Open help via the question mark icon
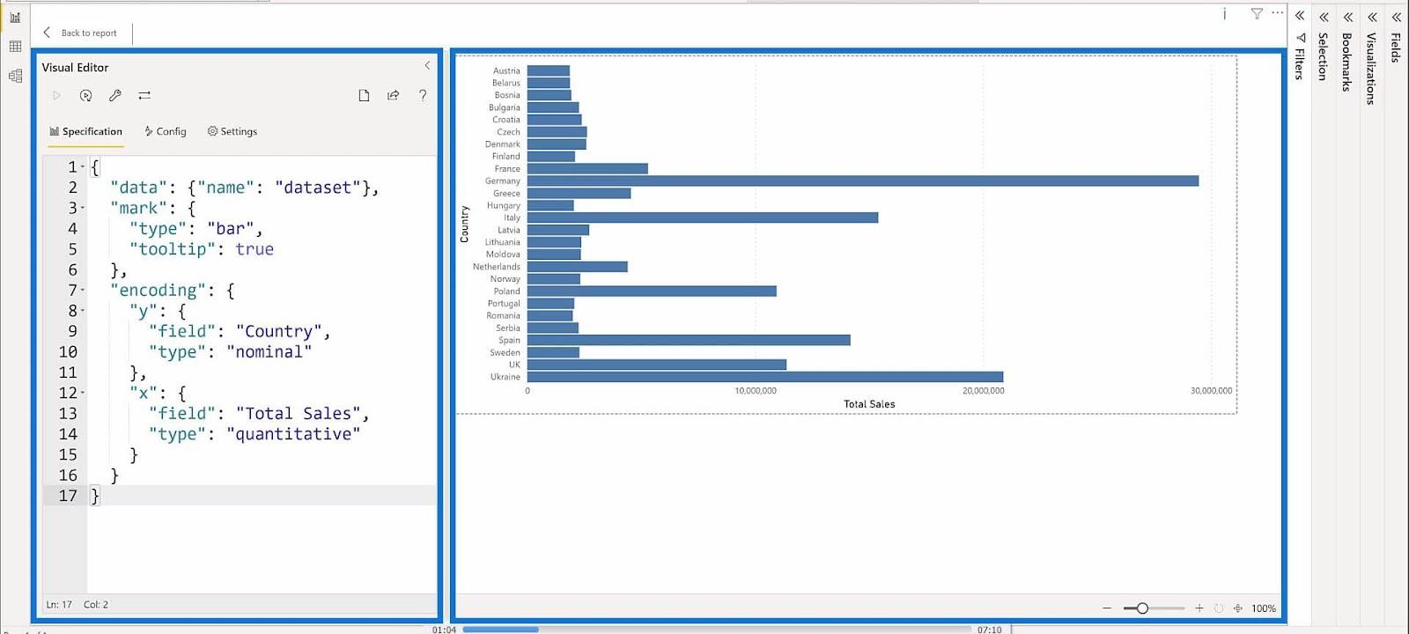Viewport: 1409px width, 634px height. tap(423, 95)
